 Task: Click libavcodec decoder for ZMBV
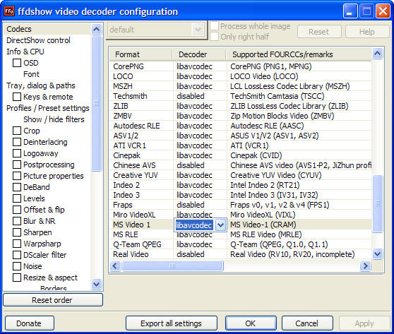click(194, 116)
